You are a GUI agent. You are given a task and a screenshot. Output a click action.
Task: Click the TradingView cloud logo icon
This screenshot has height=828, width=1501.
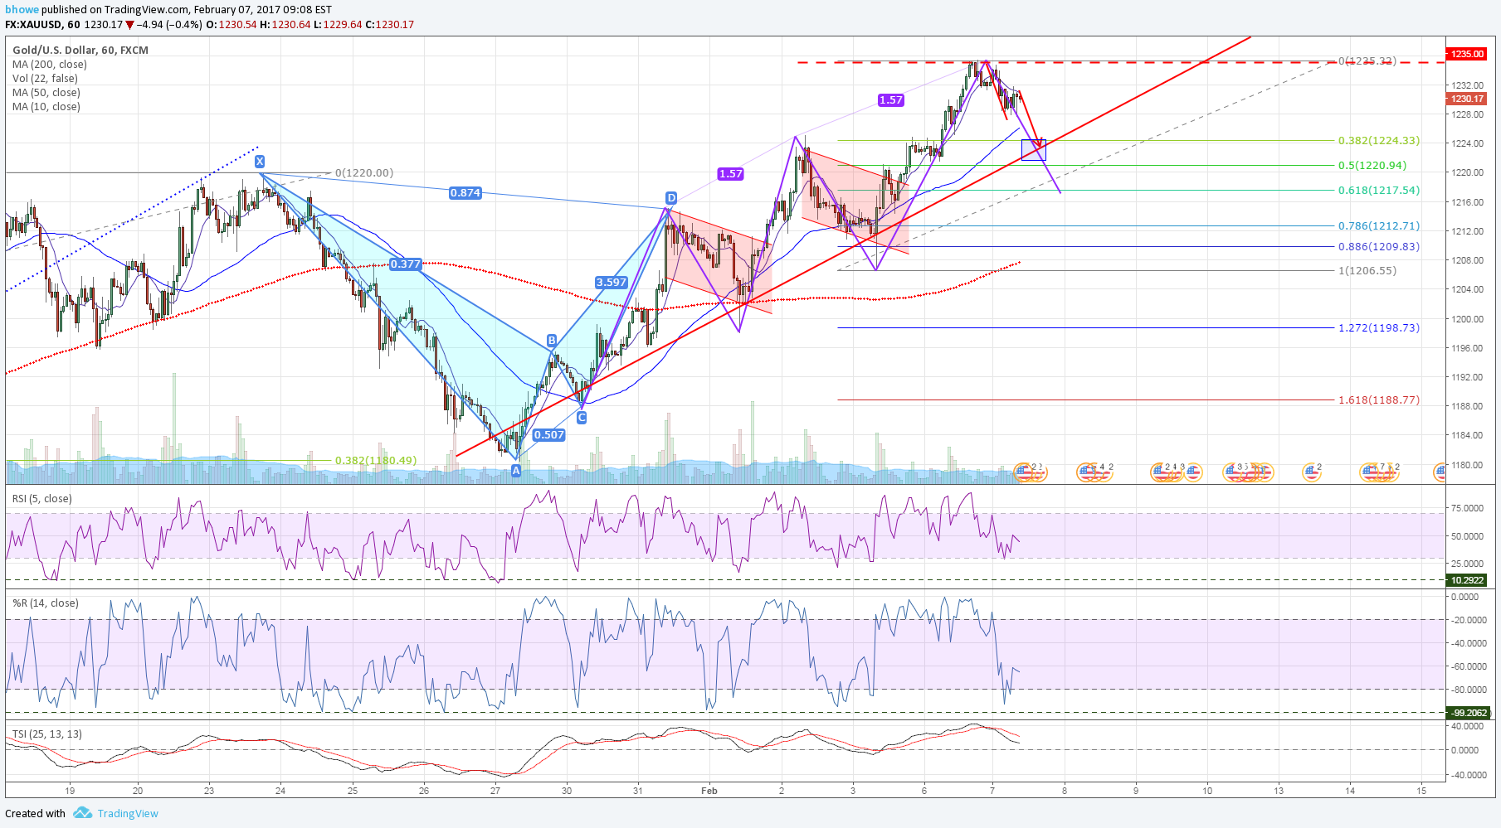(82, 812)
